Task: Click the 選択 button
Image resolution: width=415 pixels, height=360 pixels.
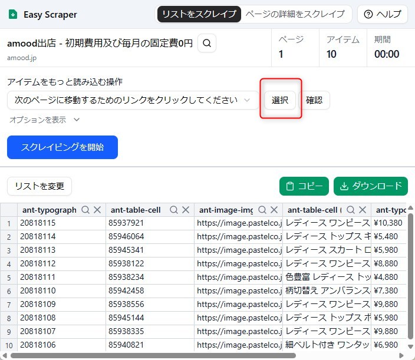Action: coord(280,100)
